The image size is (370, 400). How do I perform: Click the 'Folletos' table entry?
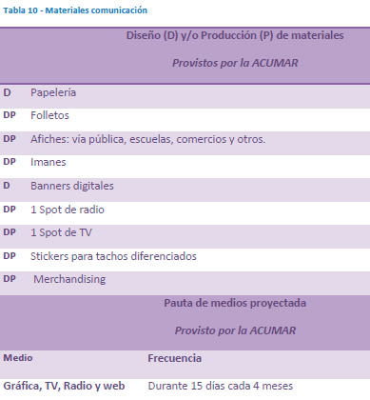pos(49,115)
